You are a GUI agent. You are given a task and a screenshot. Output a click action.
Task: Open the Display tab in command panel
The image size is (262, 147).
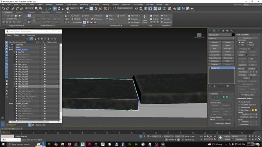[x=228, y=31]
